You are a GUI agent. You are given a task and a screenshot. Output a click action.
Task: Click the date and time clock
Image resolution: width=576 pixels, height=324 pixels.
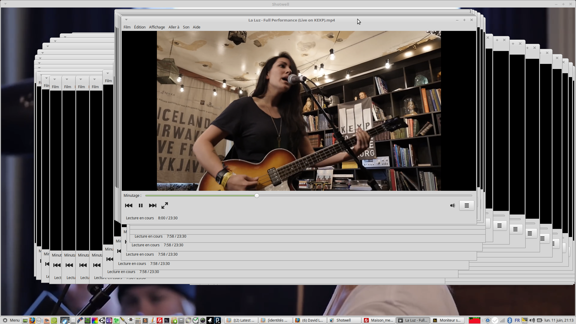pos(559,320)
